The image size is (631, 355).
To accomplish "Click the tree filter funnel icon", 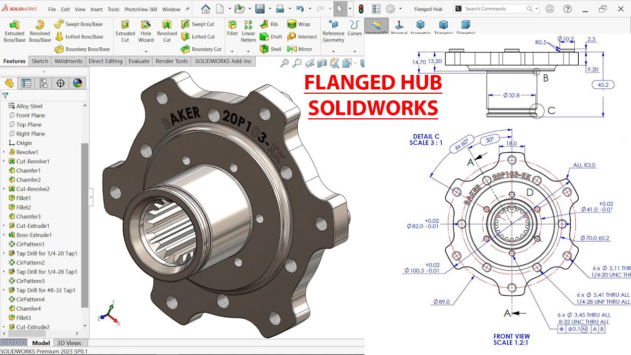I will click(x=5, y=96).
